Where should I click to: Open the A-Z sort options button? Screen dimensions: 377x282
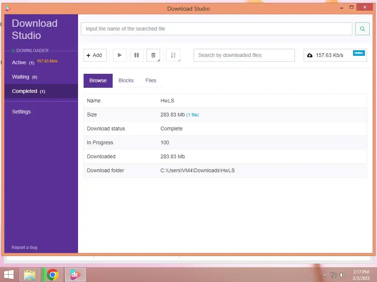tap(173, 55)
